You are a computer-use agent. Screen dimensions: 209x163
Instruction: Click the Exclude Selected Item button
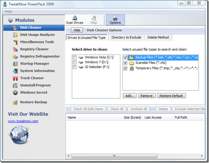pyautogui.click(x=189, y=109)
